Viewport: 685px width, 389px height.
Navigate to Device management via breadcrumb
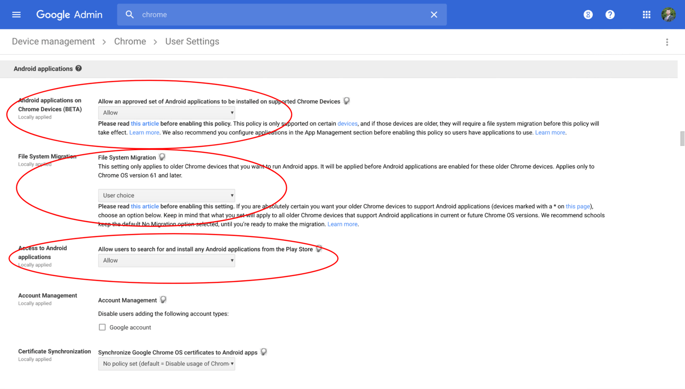coord(53,41)
